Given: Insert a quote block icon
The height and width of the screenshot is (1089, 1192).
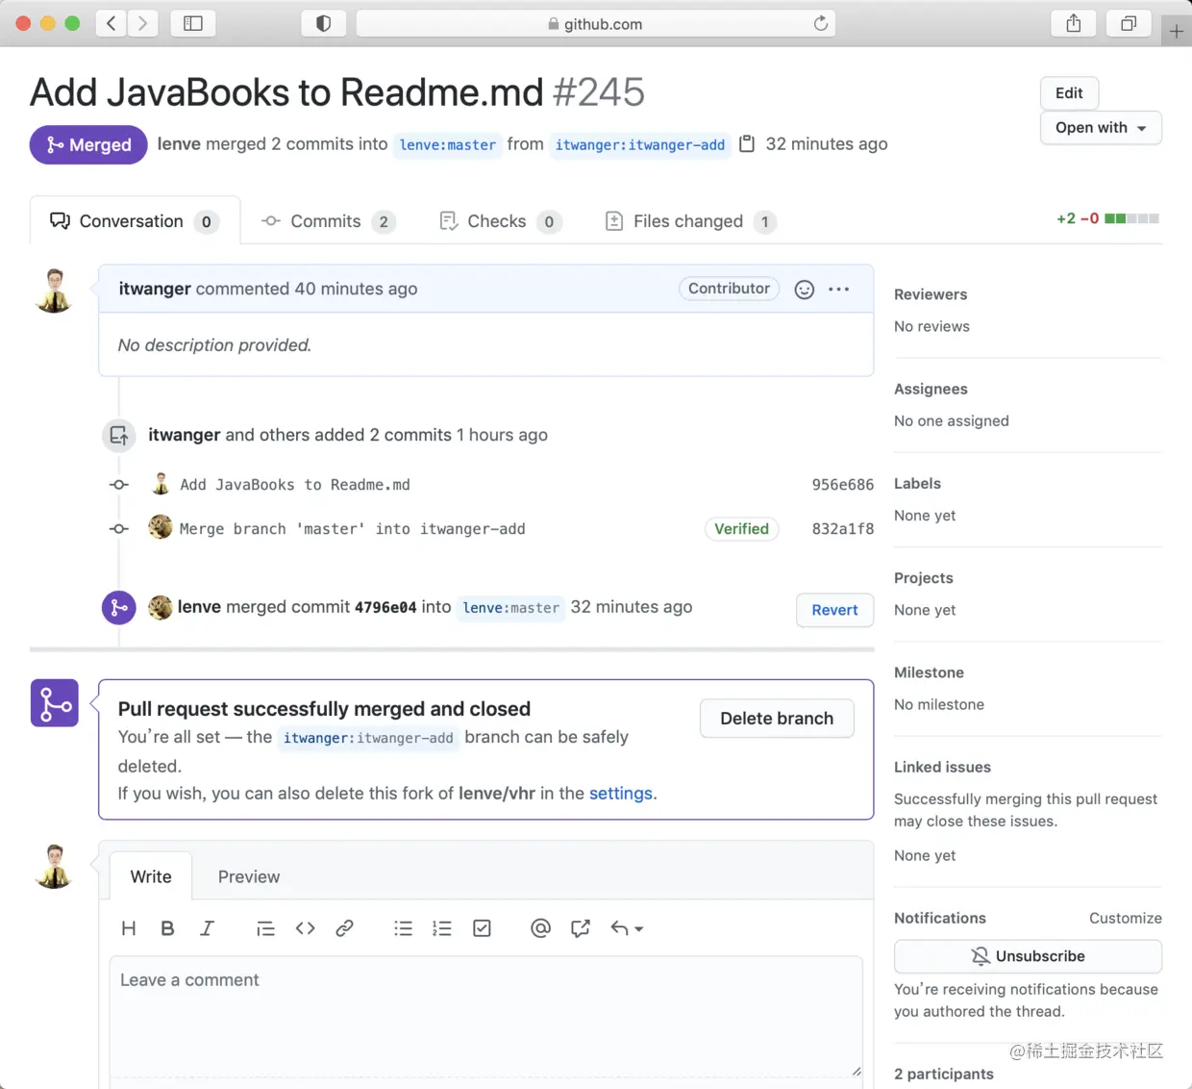Looking at the screenshot, I should click(265, 928).
